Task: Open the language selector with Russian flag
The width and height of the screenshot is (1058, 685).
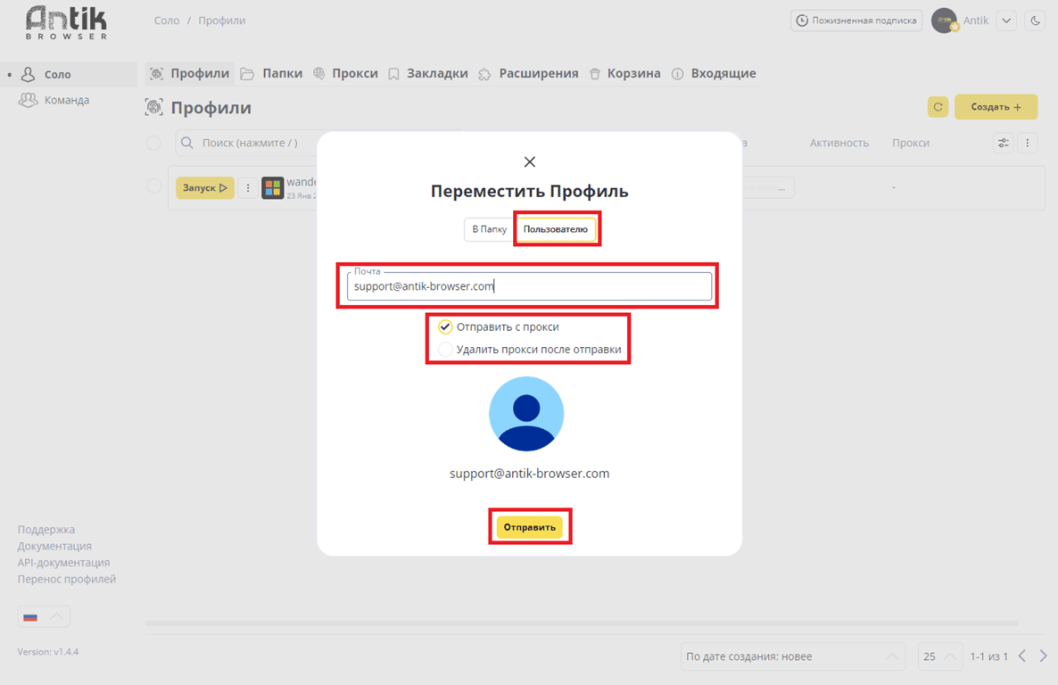Action: point(44,616)
